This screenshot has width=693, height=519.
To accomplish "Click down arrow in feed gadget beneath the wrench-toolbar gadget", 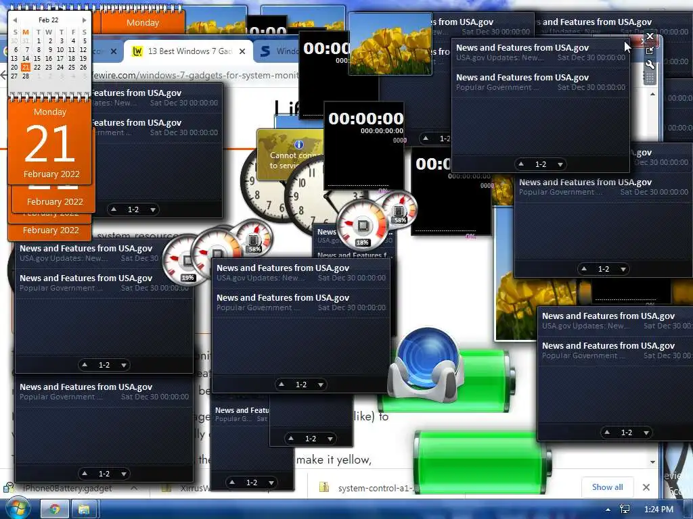I will (x=623, y=269).
